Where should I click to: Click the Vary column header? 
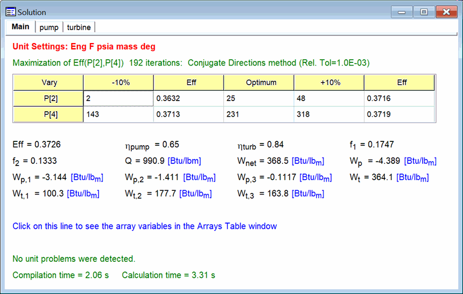pos(48,83)
